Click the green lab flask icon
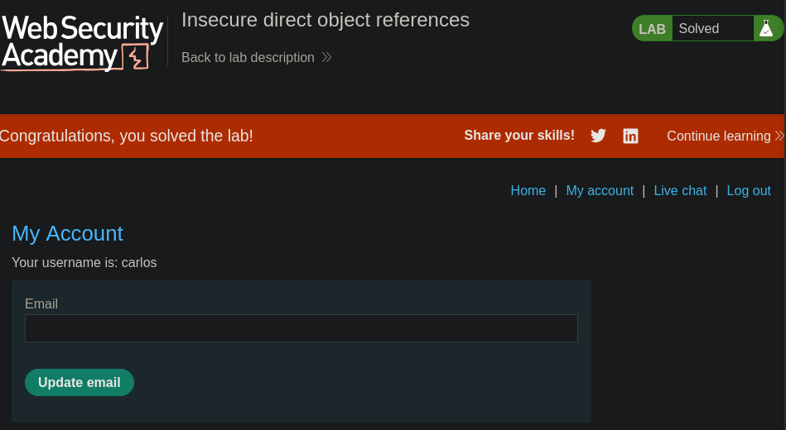786x430 pixels. (x=766, y=29)
